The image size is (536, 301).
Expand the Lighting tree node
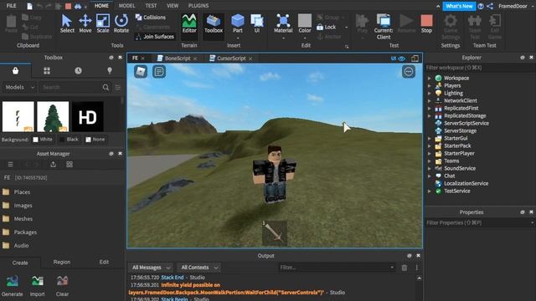coord(430,93)
